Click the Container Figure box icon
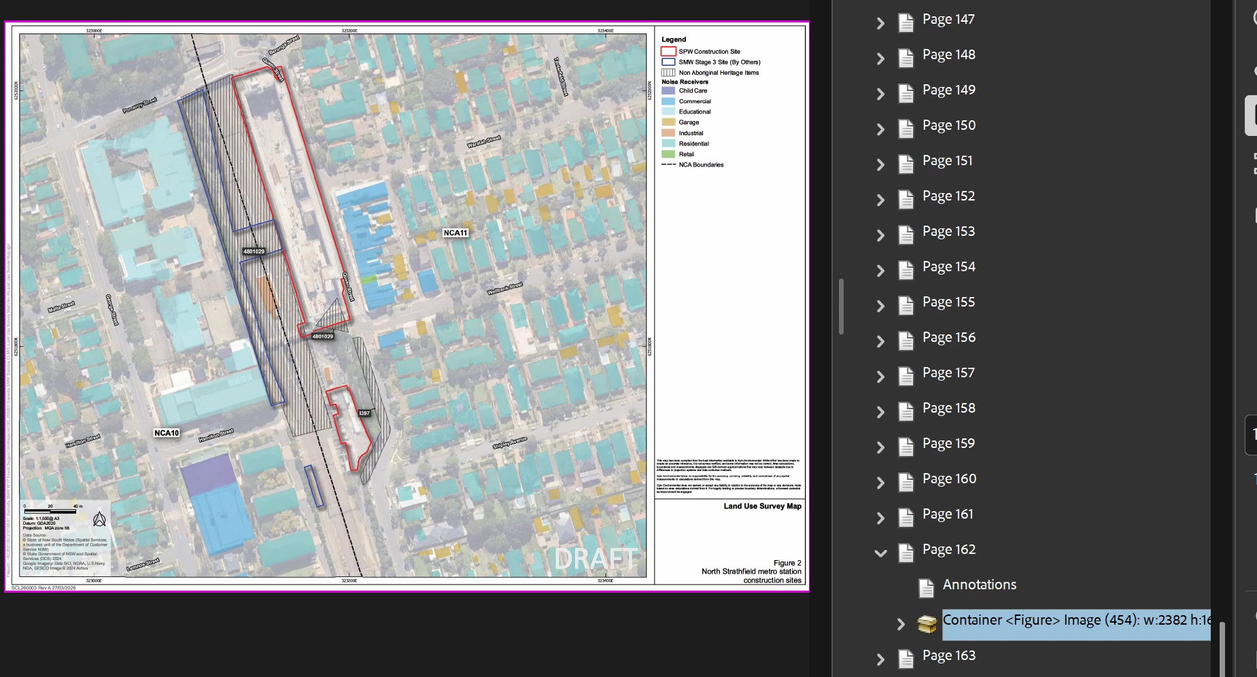 point(927,623)
